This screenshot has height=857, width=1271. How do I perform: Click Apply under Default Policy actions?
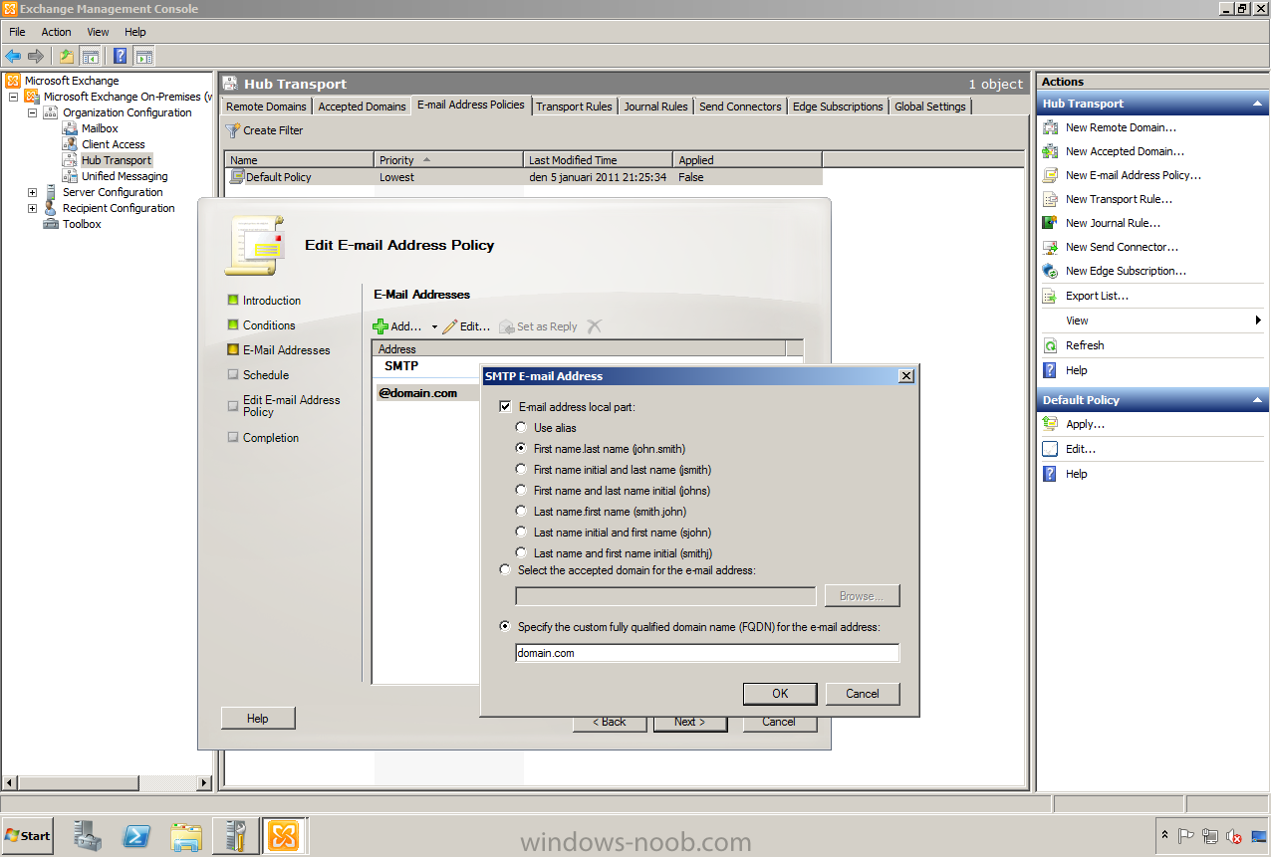pos(1085,424)
